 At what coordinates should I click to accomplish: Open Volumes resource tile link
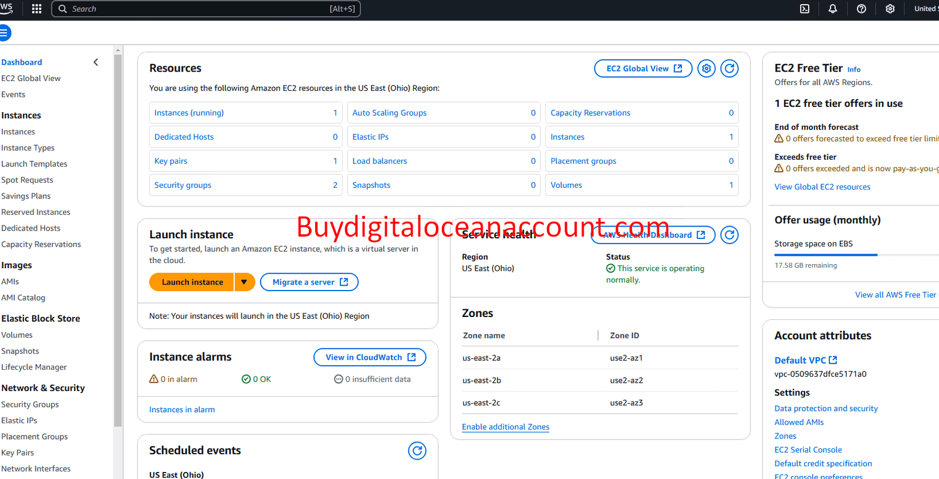tap(566, 185)
